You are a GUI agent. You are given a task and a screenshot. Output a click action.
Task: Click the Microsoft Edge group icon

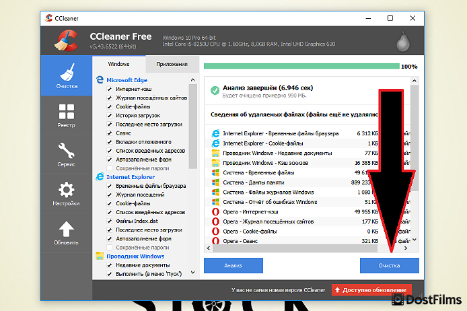(x=100, y=79)
